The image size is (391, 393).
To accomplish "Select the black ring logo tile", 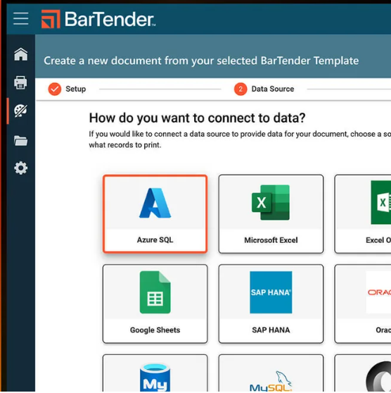I will point(363,373).
